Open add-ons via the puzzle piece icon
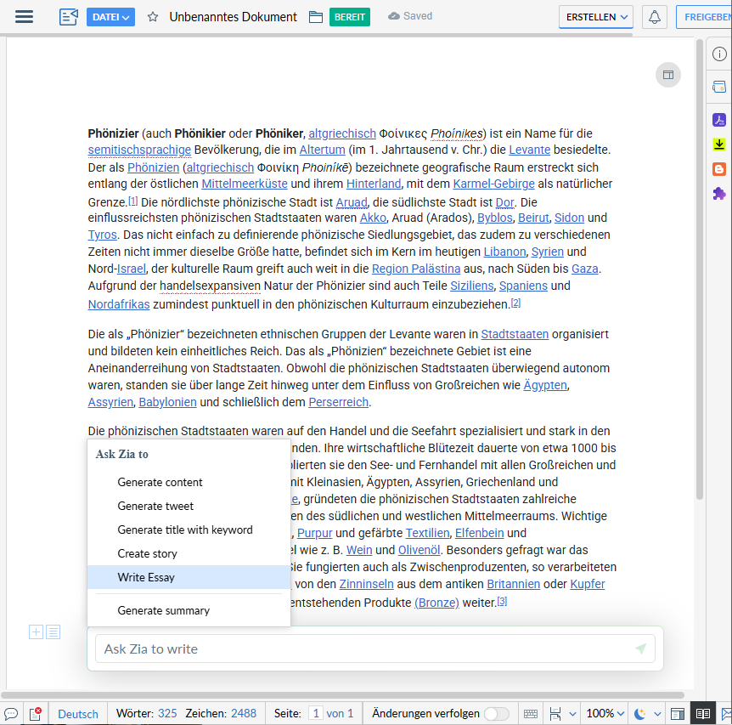The height and width of the screenshot is (725, 732). tap(719, 194)
